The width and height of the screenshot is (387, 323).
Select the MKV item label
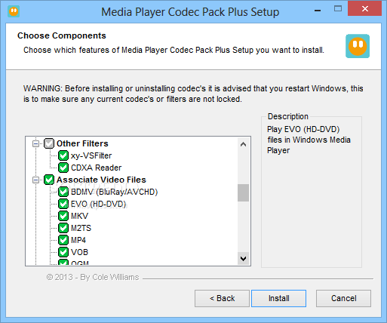click(79, 216)
